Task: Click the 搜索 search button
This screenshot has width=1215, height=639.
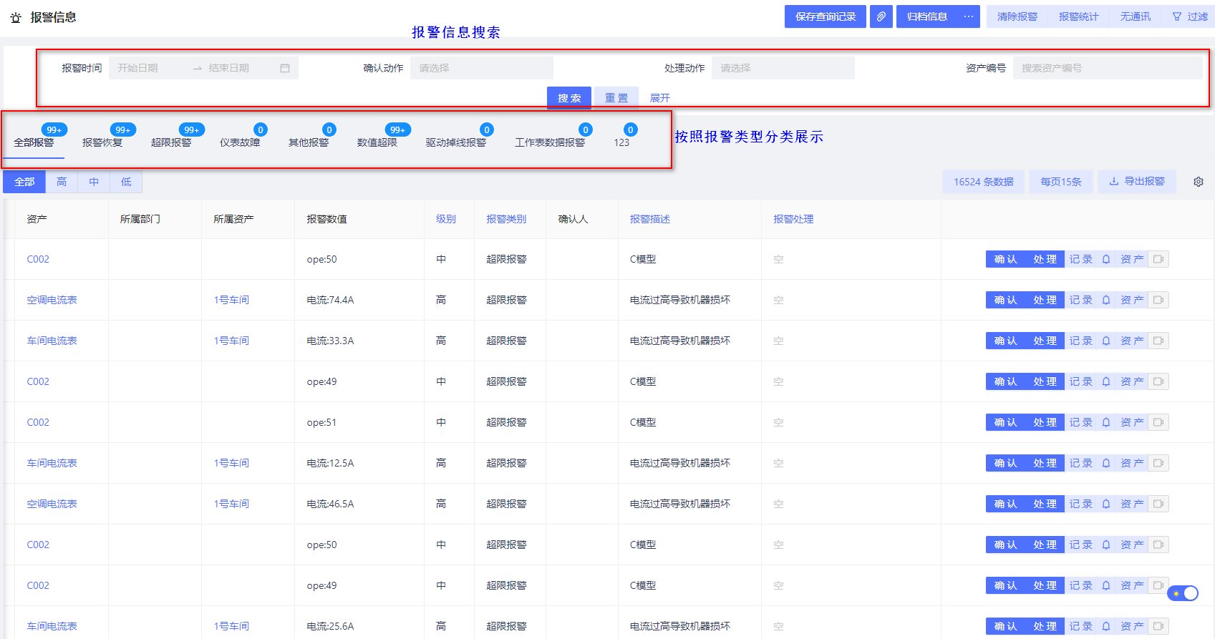Action: click(569, 98)
